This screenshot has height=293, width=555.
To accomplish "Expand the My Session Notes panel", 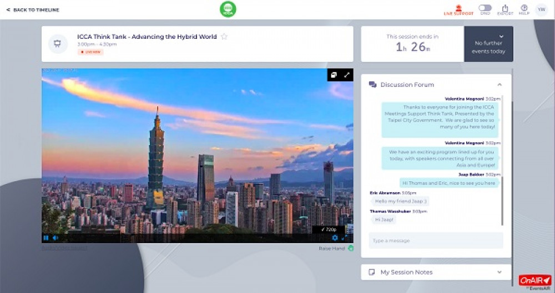I will click(x=500, y=272).
